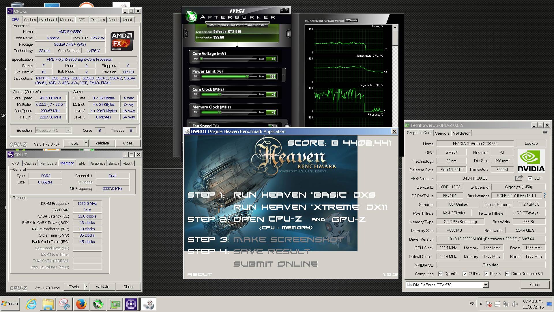
Task: Click the NVIDIA logo in GPU-Z
Action: tap(531, 161)
